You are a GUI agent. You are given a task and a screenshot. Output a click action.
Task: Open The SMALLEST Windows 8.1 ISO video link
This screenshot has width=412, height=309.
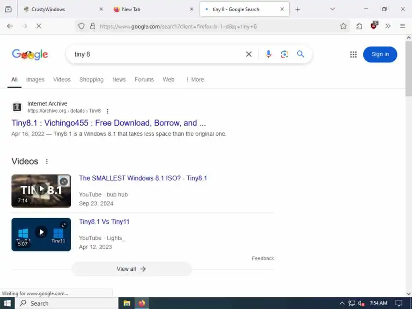pos(143,178)
